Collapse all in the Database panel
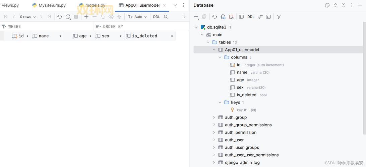Screen dimensions: 366x167 click(344, 5)
